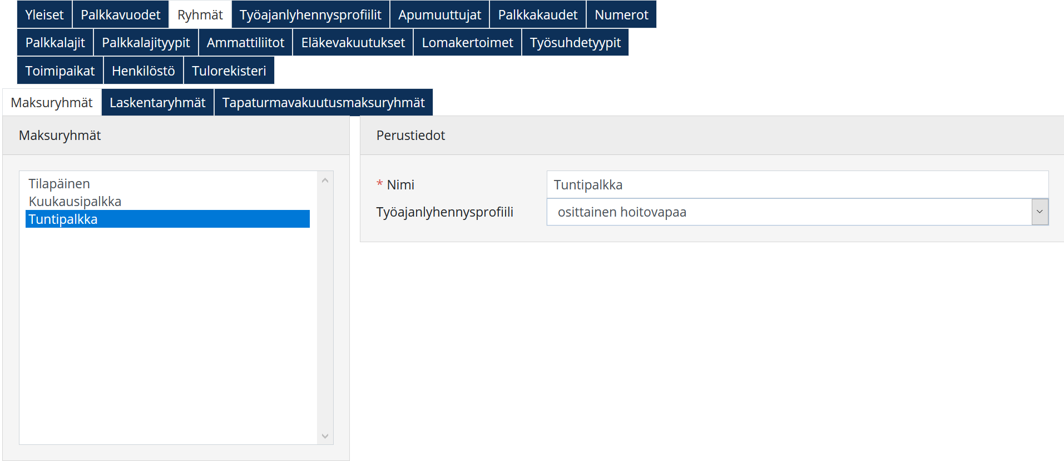Image resolution: width=1064 pixels, height=461 pixels.
Task: Open the Numerot tab
Action: coord(621,14)
